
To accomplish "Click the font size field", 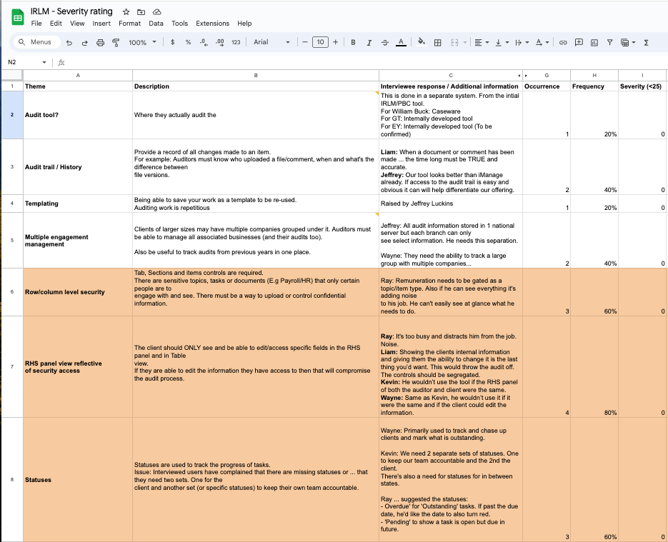I will pos(320,42).
